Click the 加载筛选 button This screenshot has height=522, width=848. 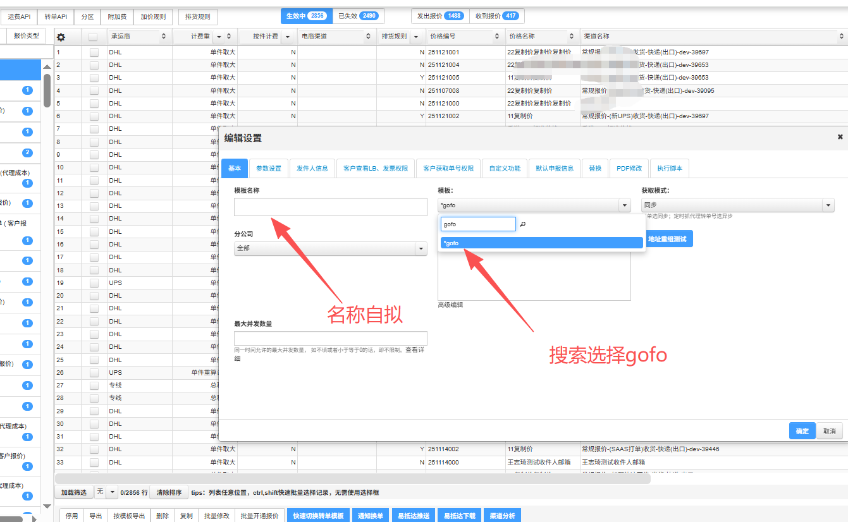point(74,492)
